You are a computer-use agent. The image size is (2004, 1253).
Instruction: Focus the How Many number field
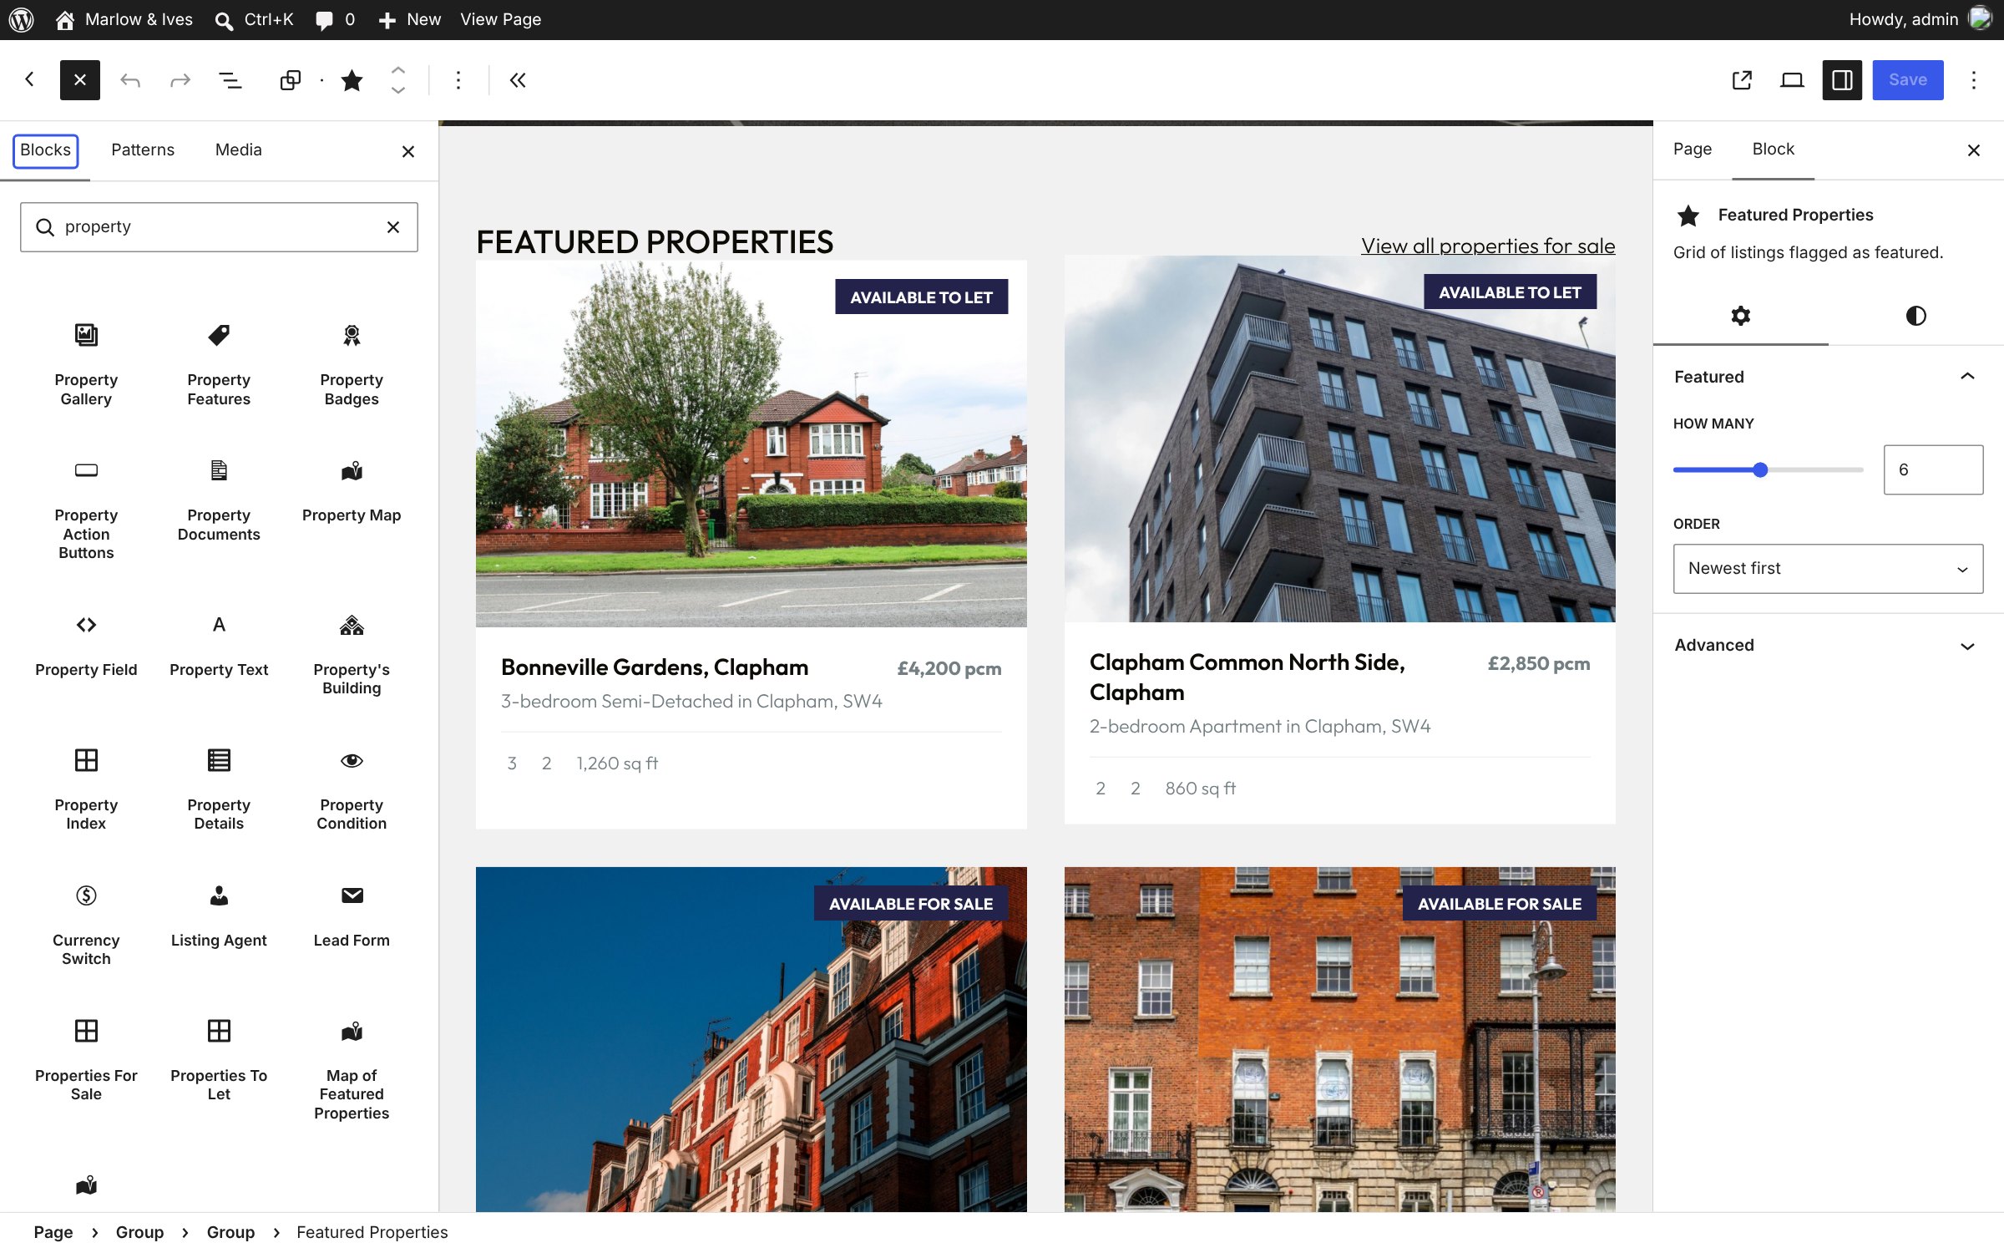coord(1933,469)
